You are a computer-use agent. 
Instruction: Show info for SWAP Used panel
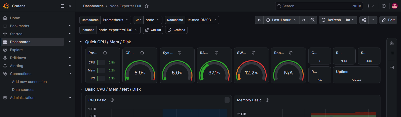coord(254,53)
